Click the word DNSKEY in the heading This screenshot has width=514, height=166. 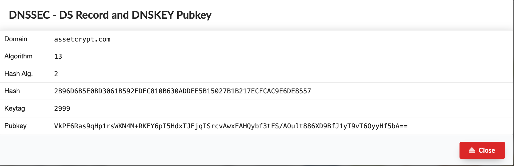[x=153, y=15]
